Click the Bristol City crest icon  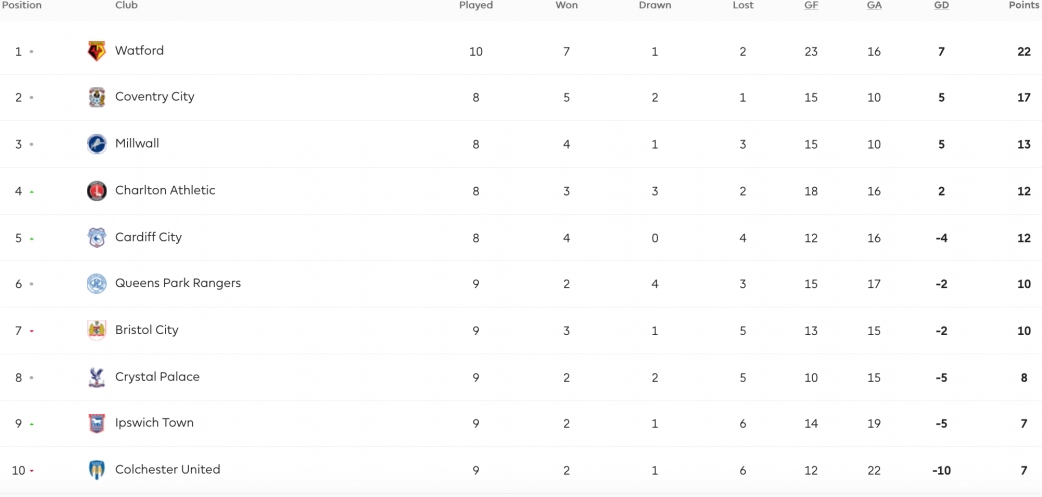97,330
